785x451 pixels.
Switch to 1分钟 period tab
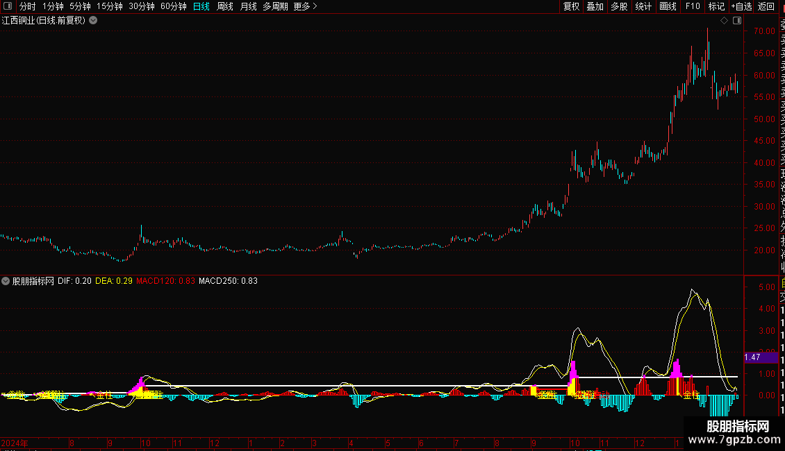[x=53, y=6]
